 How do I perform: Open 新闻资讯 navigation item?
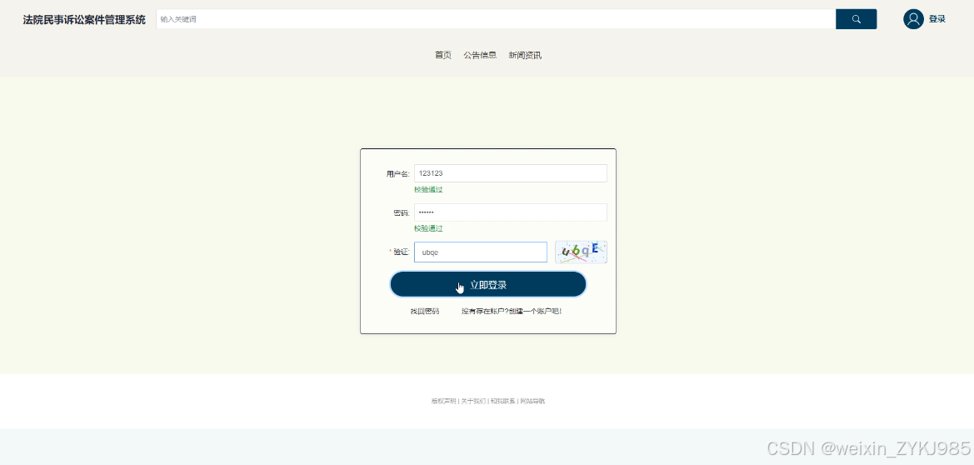525,55
